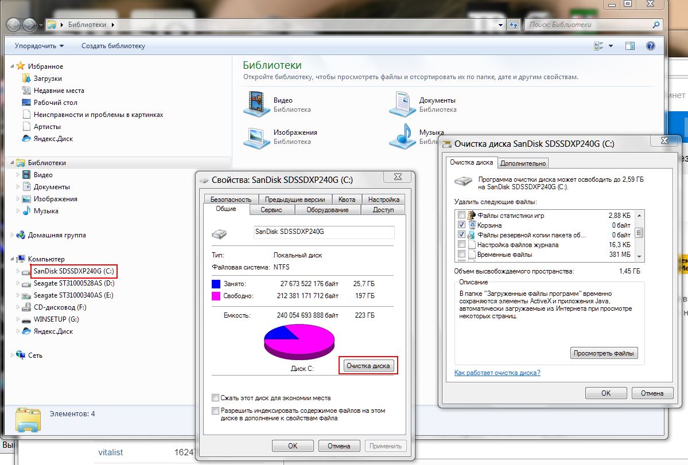Open the Музыка library icon
The width and height of the screenshot is (688, 465).
coord(402,136)
